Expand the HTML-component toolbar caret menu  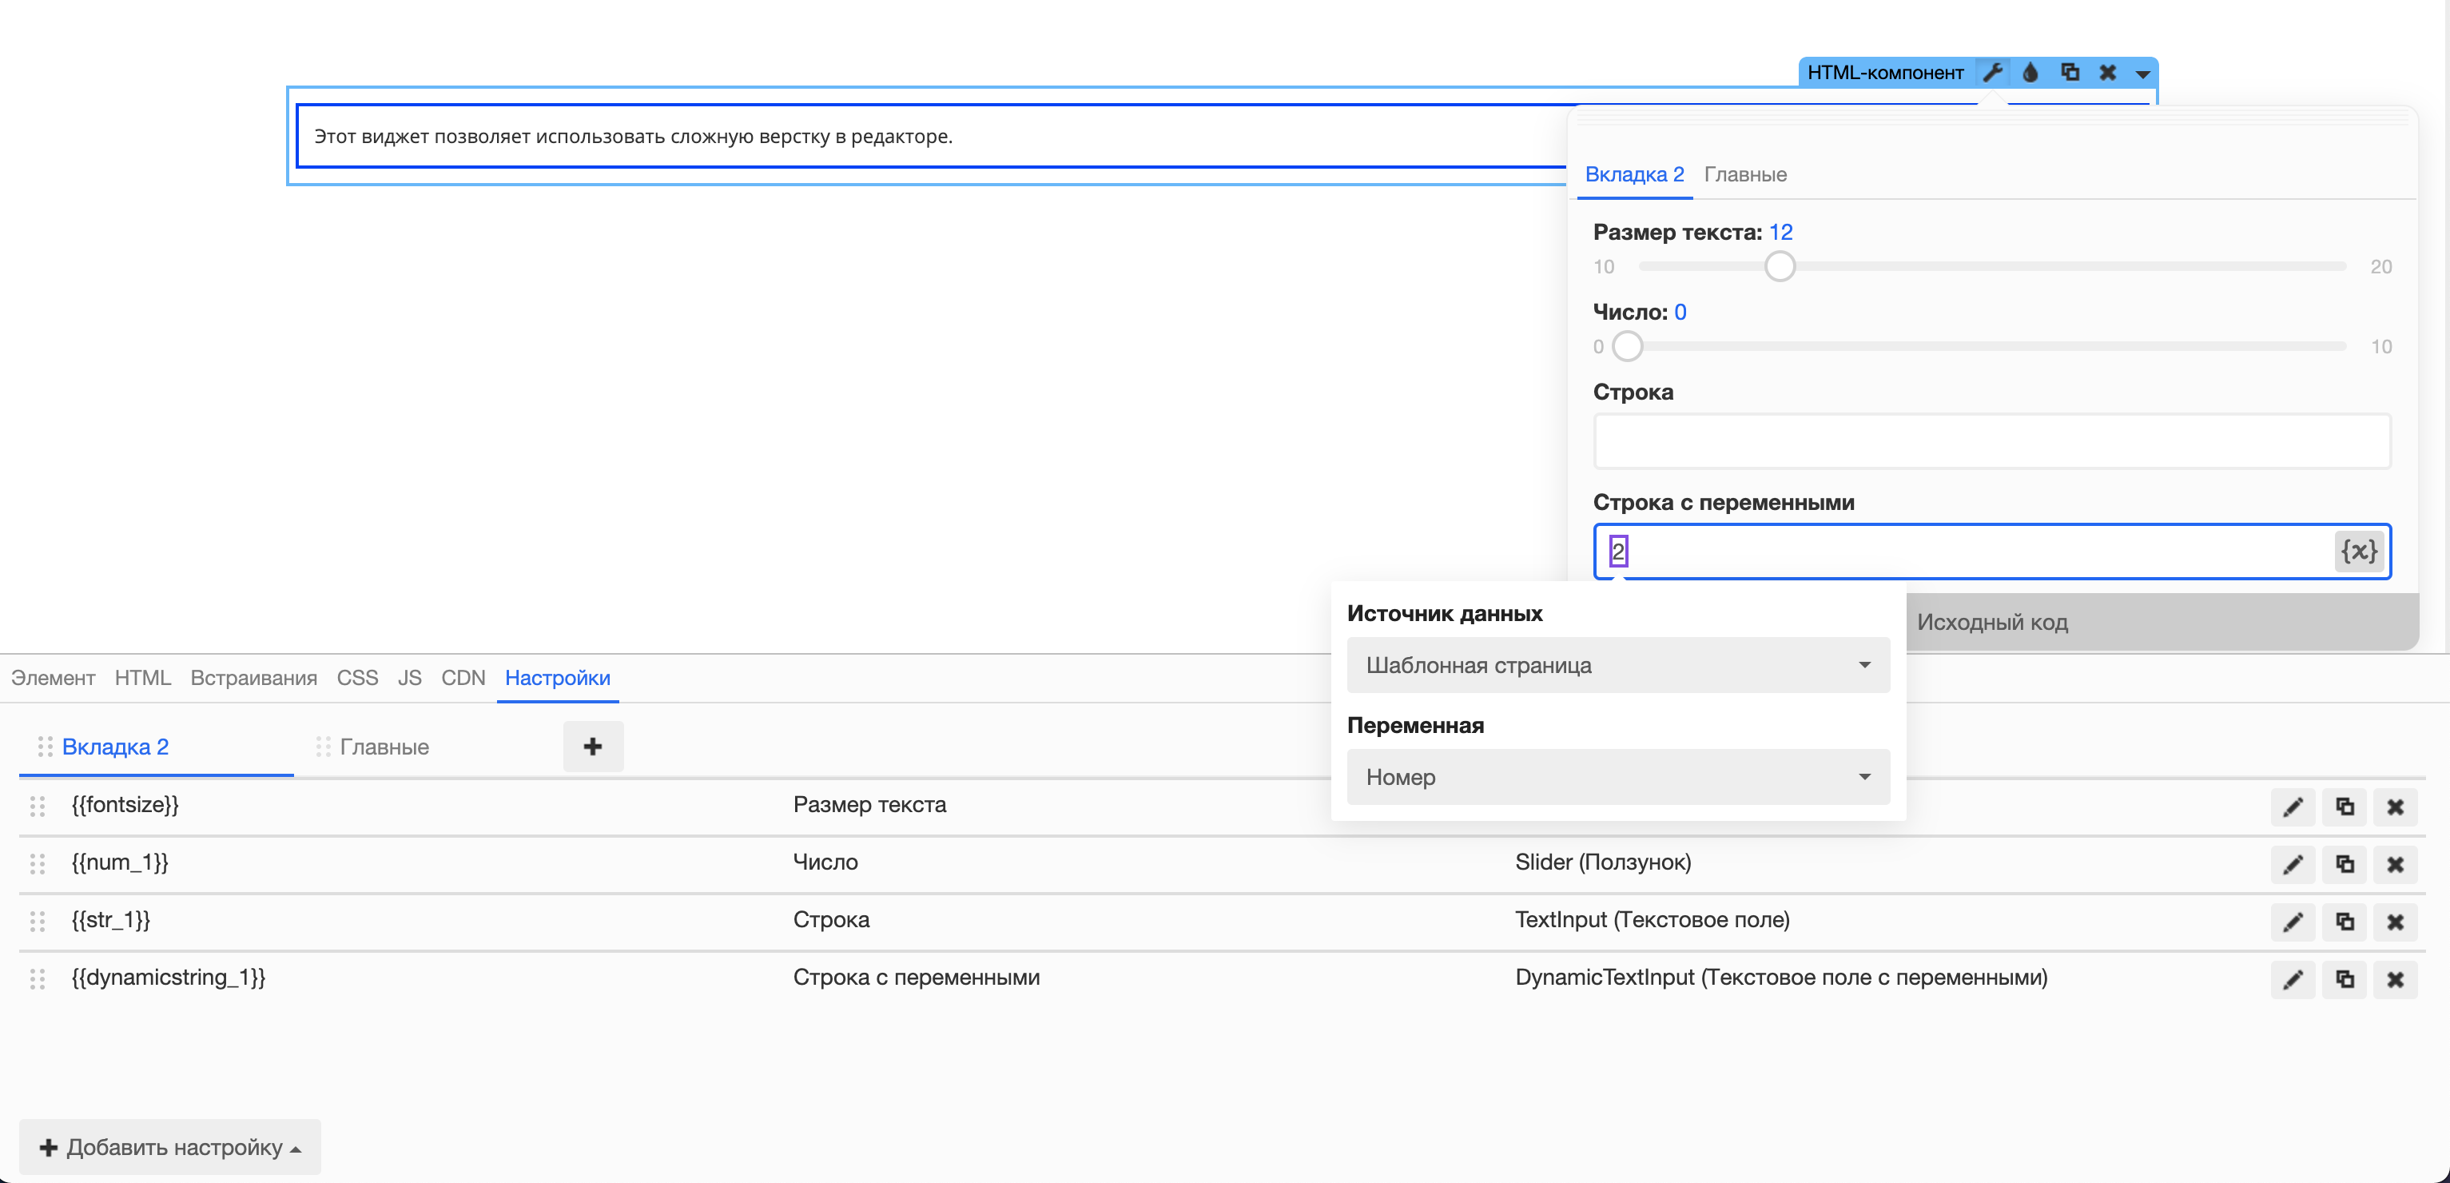click(x=2142, y=74)
